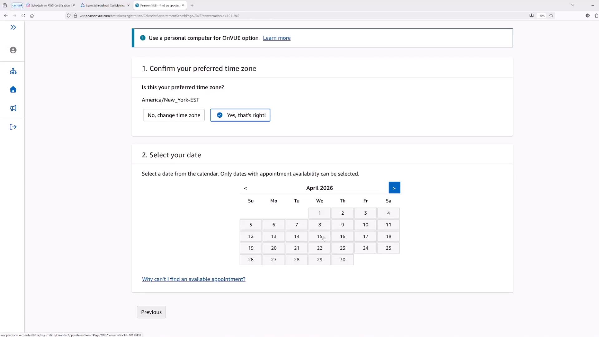Screen dimensions: 599x337
Task: Pick April 11 on the calendar
Action: pyautogui.click(x=388, y=225)
